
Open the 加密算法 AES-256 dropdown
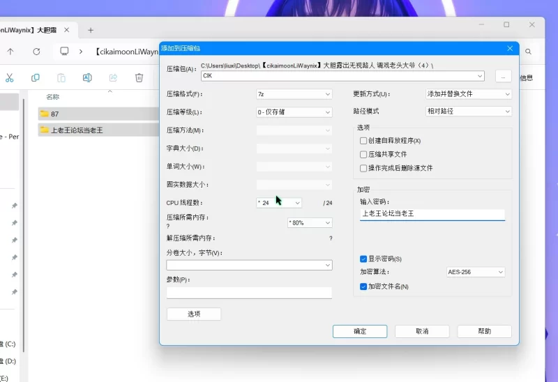[x=476, y=272]
